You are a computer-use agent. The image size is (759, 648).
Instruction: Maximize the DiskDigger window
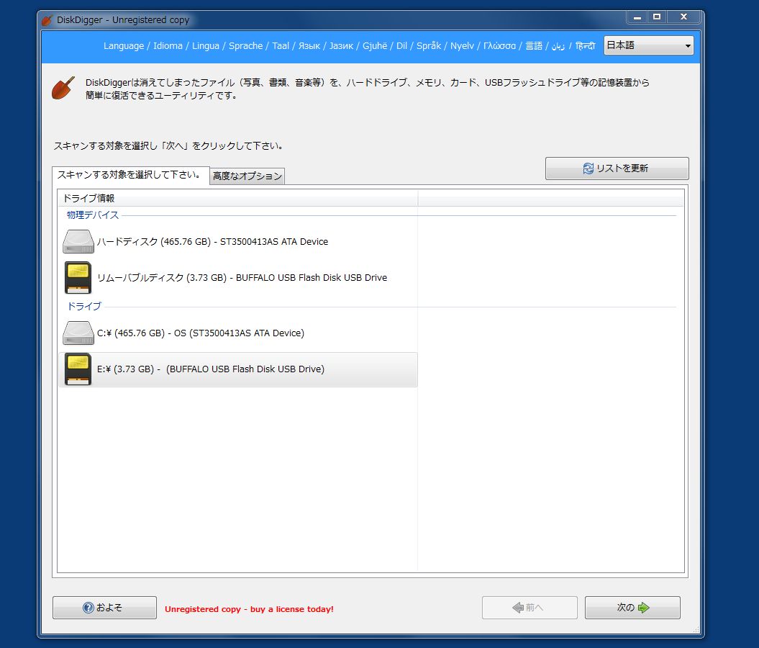coord(657,17)
